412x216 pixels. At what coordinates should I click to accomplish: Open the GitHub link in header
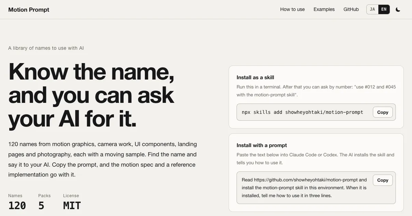point(351,10)
